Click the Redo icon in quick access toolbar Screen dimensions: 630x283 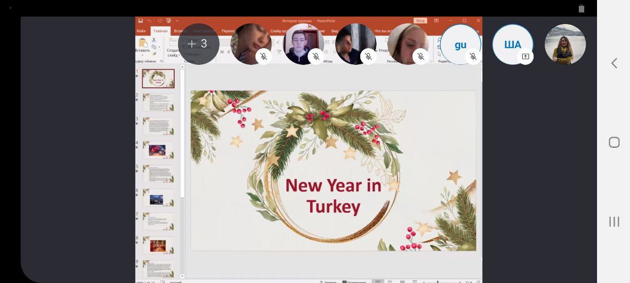click(160, 21)
